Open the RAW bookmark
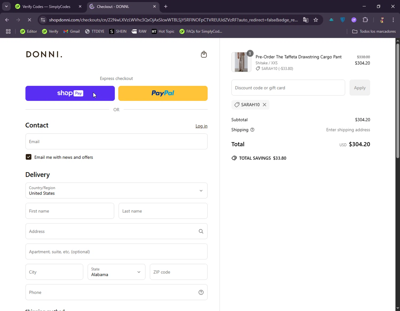The width and height of the screenshot is (400, 311). point(139,32)
